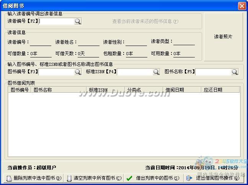Image resolution: width=248 pixels, height=185 pixels.
Task: Confirm with 借出列表中的图书 button
Action: click(153, 178)
